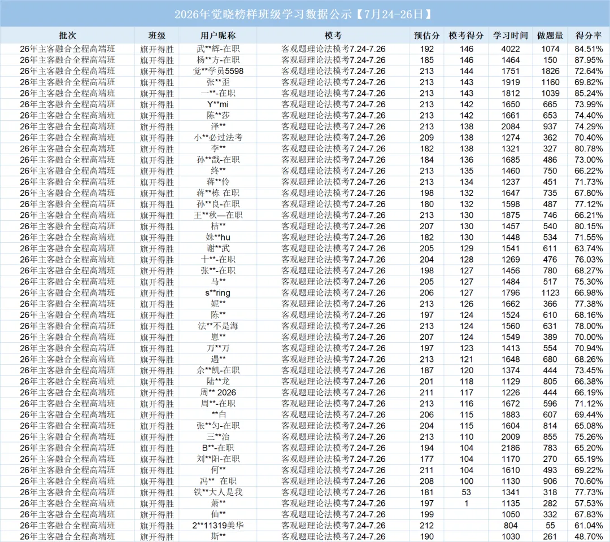This screenshot has width=610, height=542.
Task: Click the 模考 column header
Action: (333, 36)
